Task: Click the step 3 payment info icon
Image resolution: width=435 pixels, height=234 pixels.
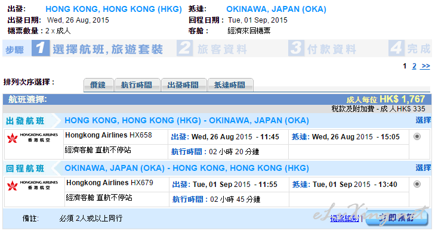Action: 296,48
